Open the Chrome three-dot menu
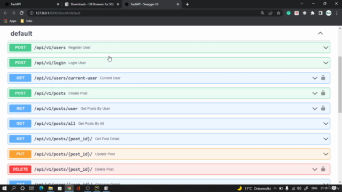342x192 pixels. point(337,13)
